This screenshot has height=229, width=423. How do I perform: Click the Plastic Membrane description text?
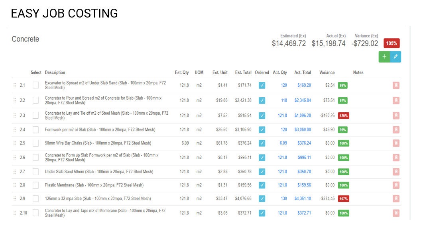(94, 185)
